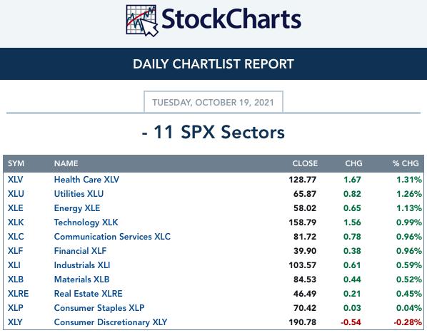The width and height of the screenshot is (427, 333).
Task: Click the DAILY CHARTLIST REPORT banner
Action: coord(213,64)
